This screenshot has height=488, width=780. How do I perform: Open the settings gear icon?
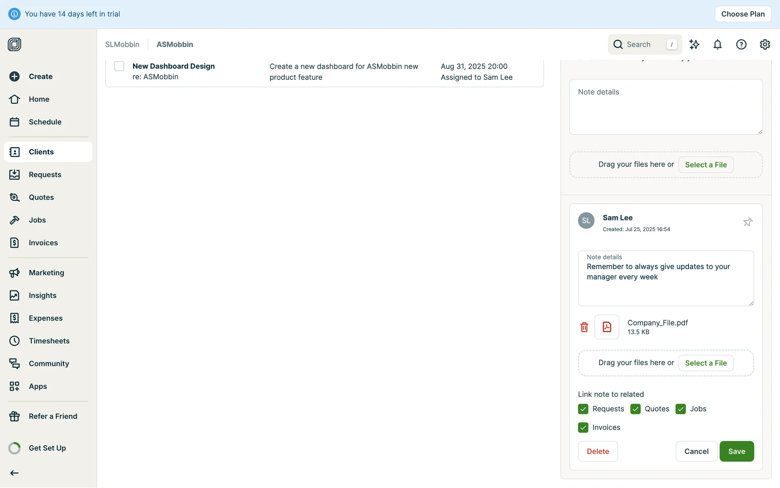pyautogui.click(x=765, y=44)
